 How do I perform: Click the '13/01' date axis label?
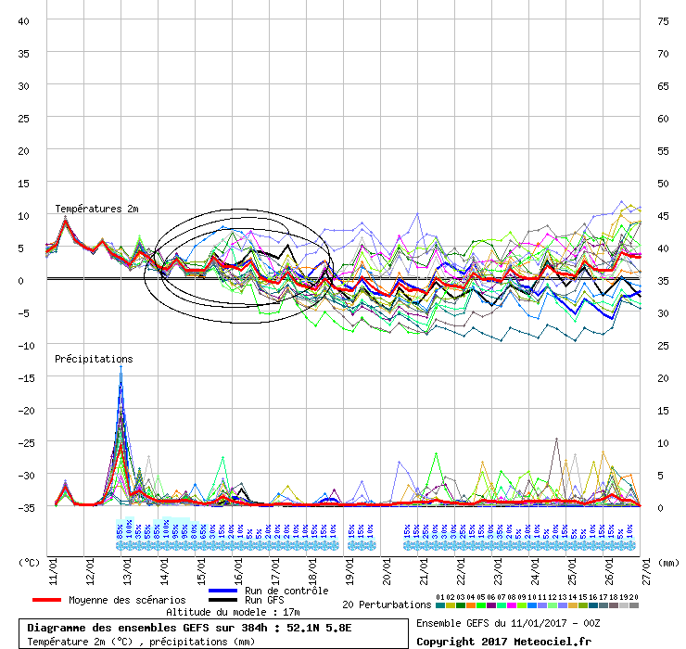pos(127,572)
